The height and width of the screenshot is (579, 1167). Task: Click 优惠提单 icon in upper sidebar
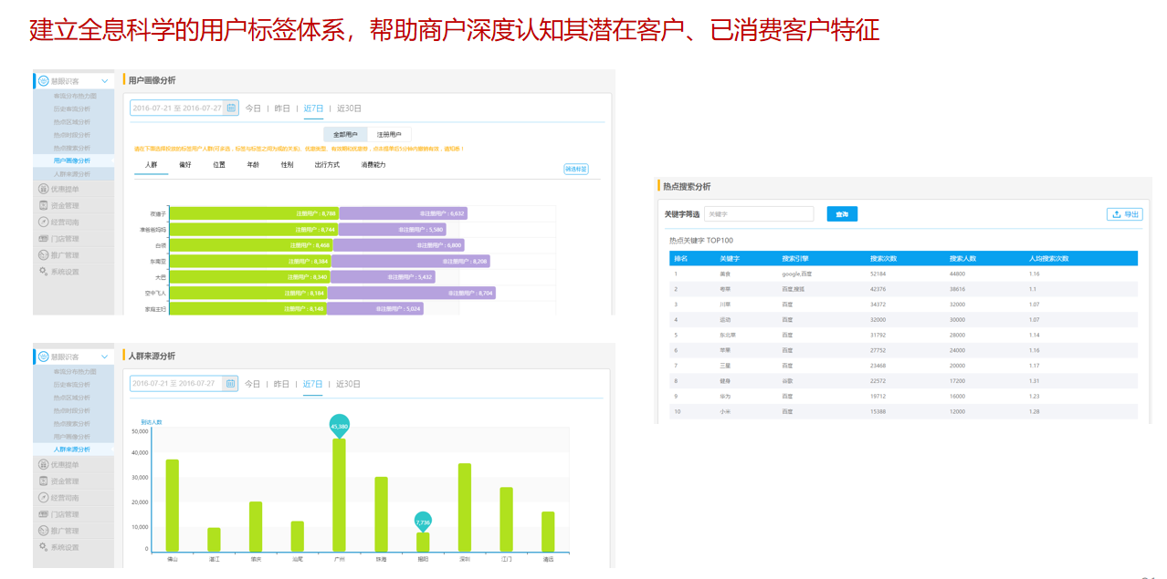(43, 190)
